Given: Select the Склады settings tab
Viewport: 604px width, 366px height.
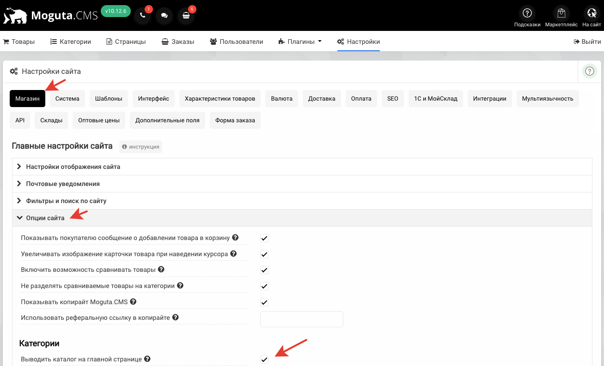Looking at the screenshot, I should [51, 120].
